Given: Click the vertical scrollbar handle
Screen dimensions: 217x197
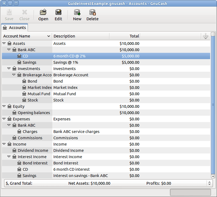Looking at the screenshot, I should [x=213, y=105].
